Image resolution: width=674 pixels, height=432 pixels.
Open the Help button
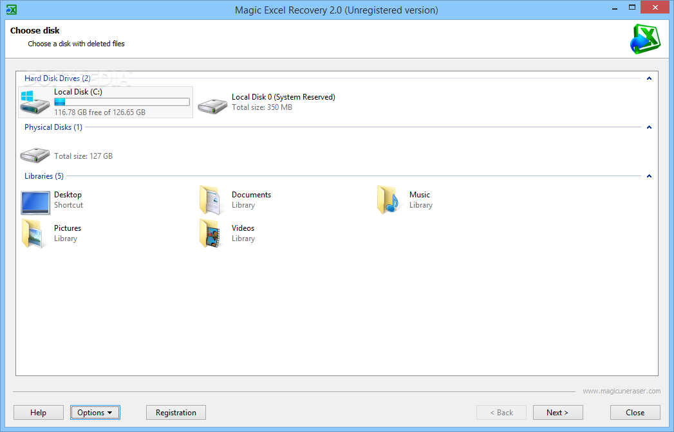[38, 412]
